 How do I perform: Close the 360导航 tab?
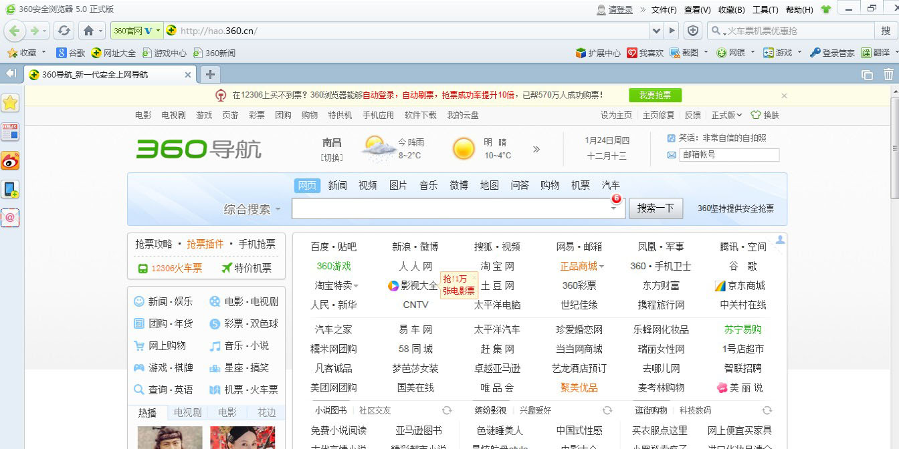click(188, 75)
